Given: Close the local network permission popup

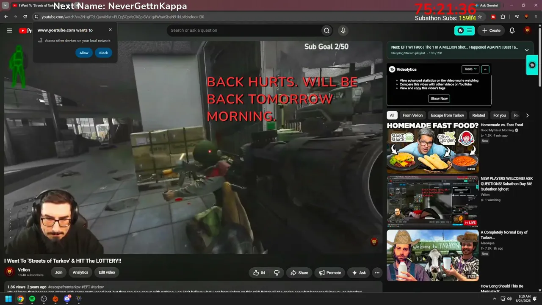Looking at the screenshot, I should (x=110, y=30).
